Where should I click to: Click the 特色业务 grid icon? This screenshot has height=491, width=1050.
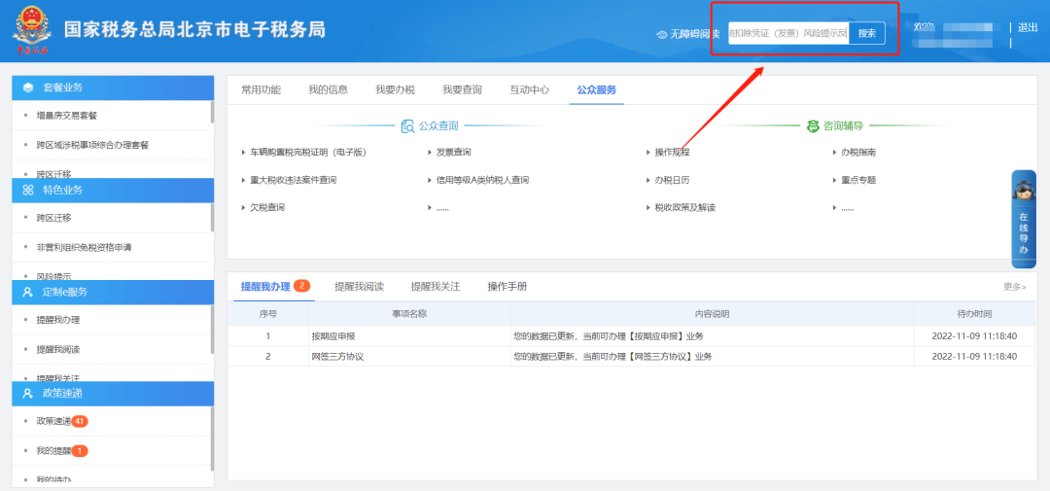pos(28,190)
